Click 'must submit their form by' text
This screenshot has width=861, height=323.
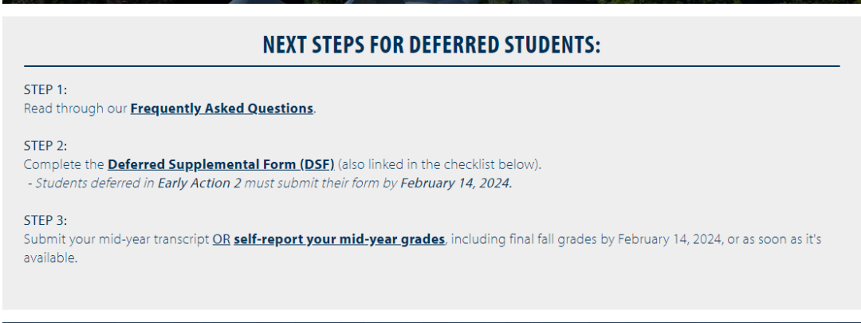[x=320, y=183]
